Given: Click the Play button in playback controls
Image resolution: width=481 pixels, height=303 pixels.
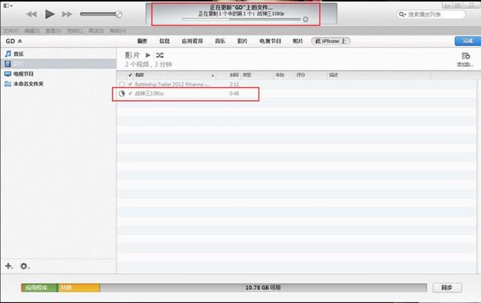Looking at the screenshot, I should (50, 14).
